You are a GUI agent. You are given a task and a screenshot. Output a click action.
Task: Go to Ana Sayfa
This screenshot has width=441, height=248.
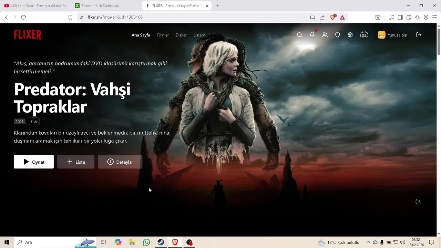point(141,35)
